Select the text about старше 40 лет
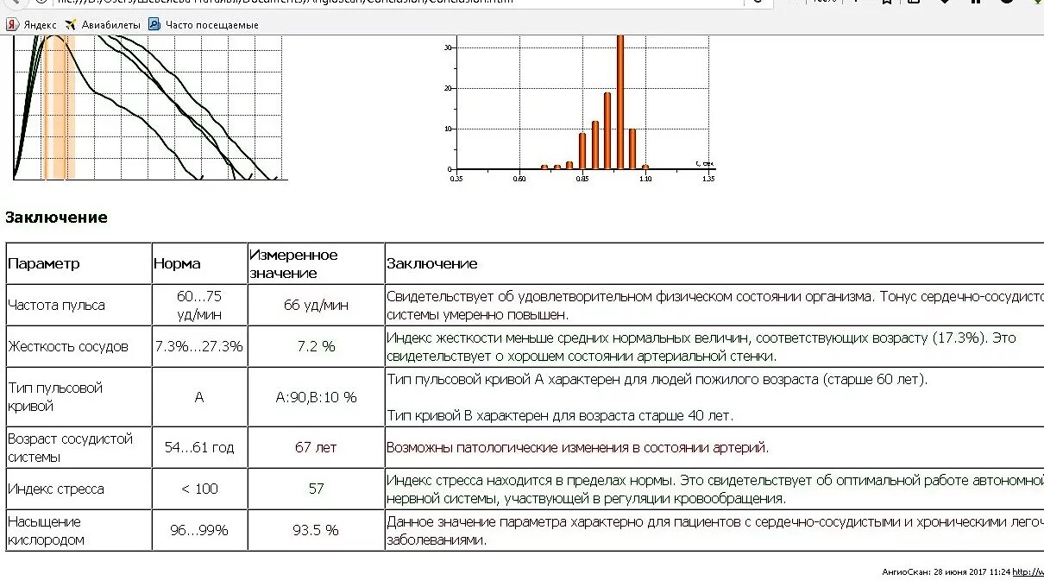Image resolution: width=1044 pixels, height=587 pixels. point(560,415)
